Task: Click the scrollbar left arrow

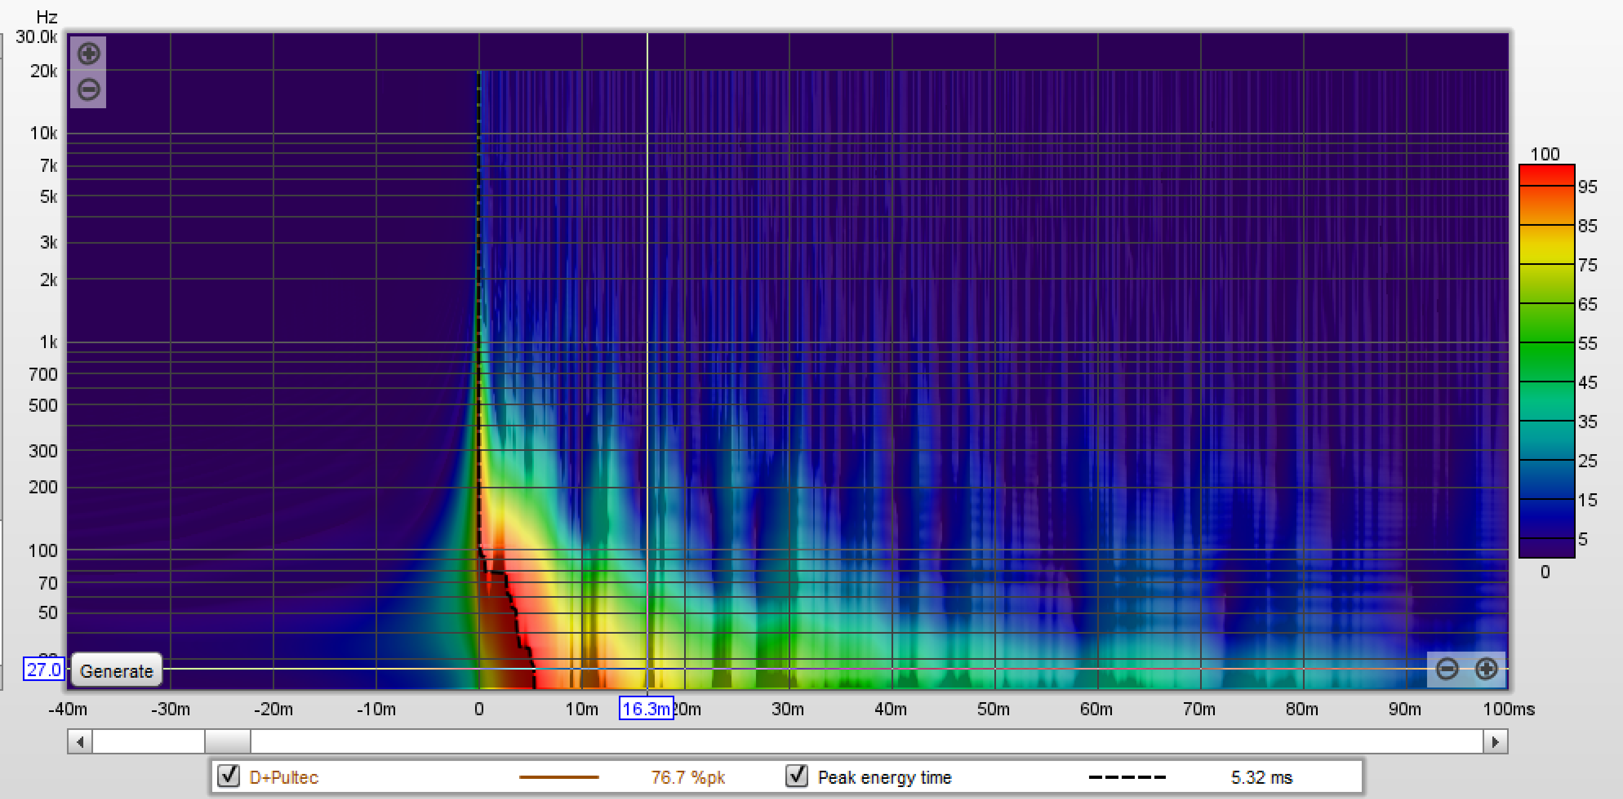Action: point(80,742)
